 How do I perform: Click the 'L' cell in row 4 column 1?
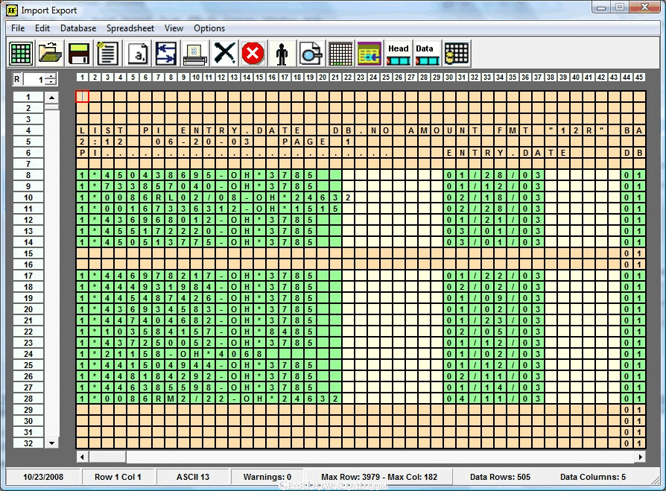[x=82, y=130]
